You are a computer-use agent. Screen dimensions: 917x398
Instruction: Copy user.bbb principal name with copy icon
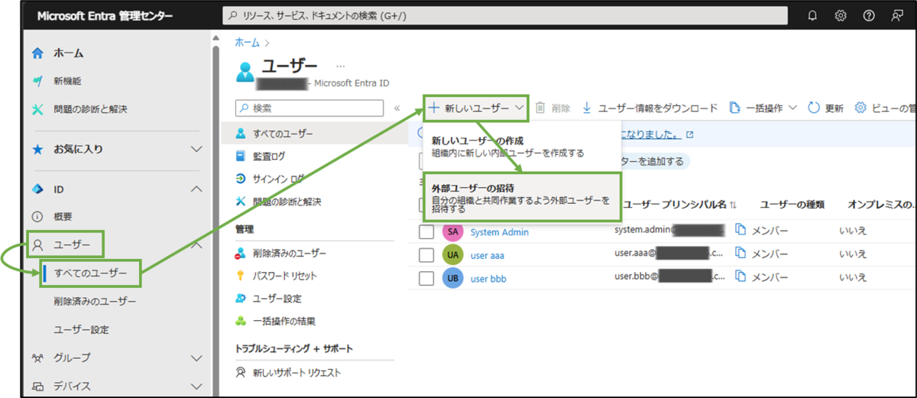coord(740,277)
